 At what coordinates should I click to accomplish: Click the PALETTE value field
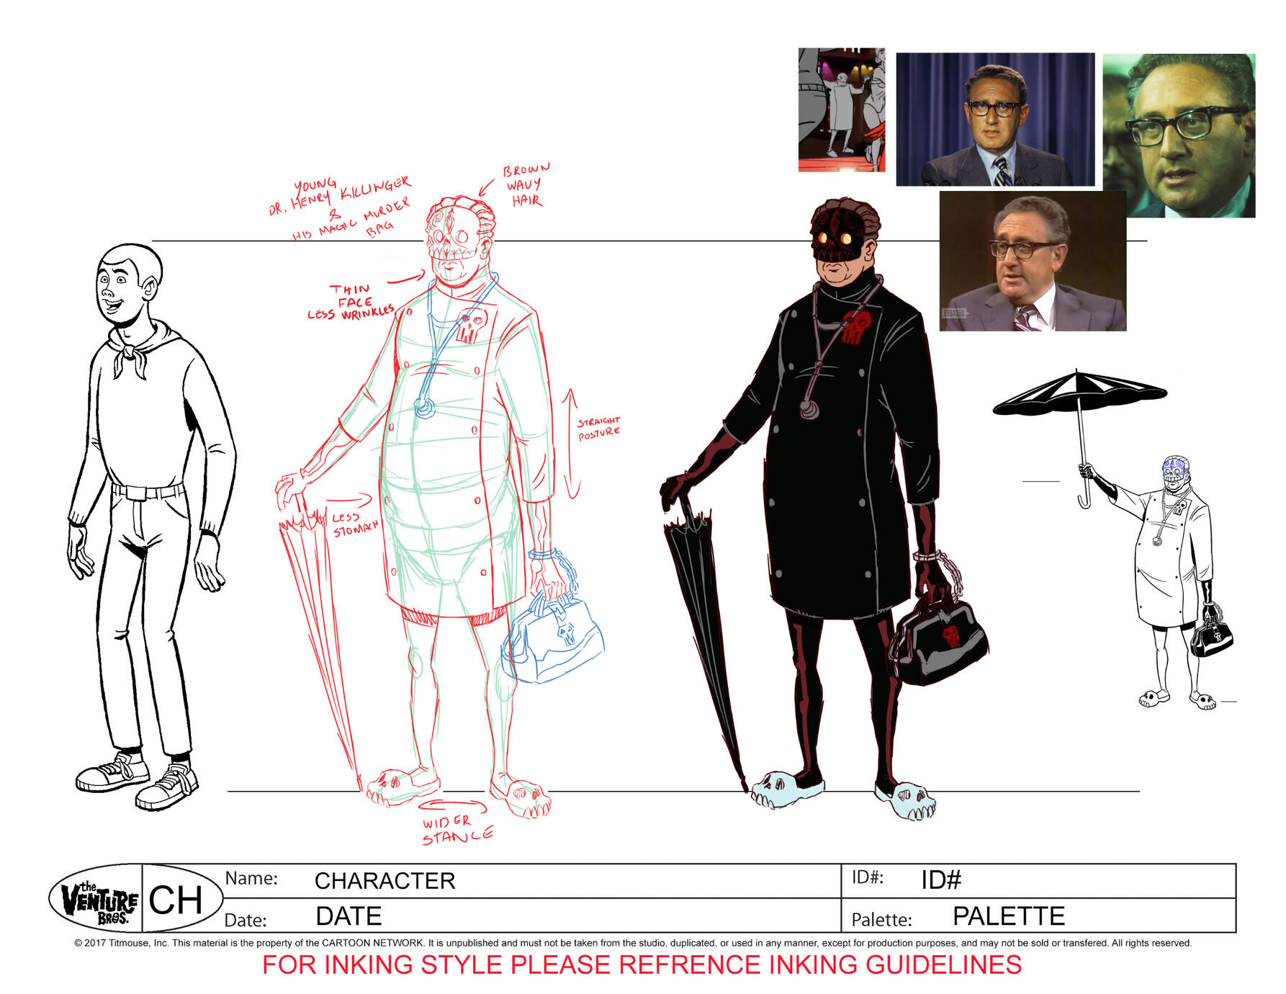click(1008, 915)
